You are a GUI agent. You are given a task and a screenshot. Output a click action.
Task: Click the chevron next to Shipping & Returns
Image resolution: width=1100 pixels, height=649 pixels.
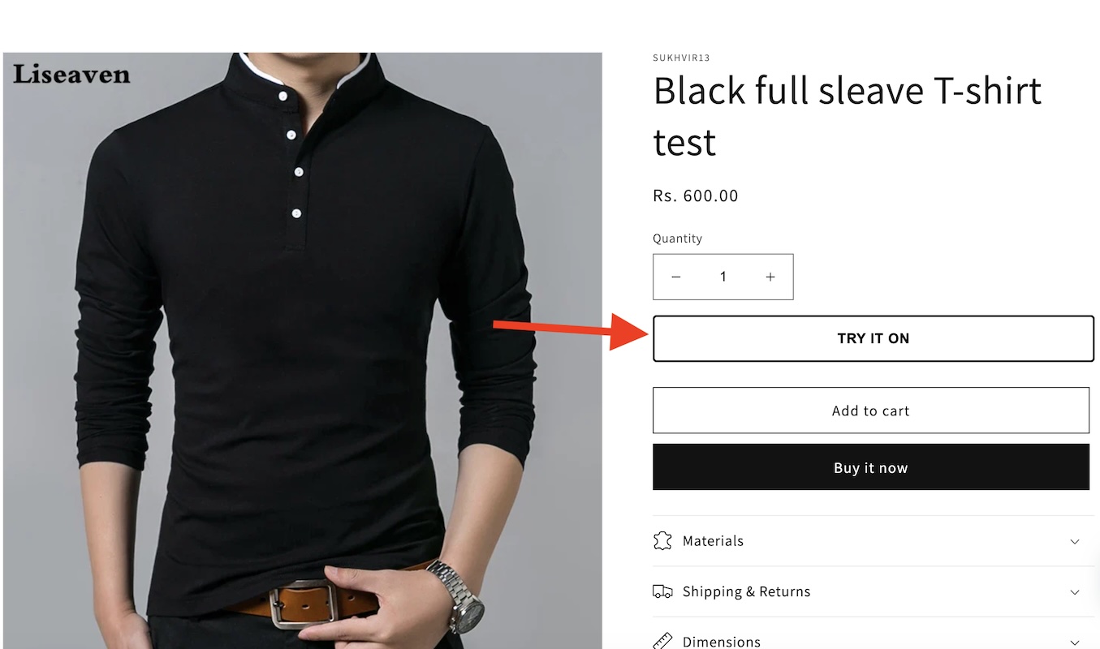click(x=1074, y=591)
